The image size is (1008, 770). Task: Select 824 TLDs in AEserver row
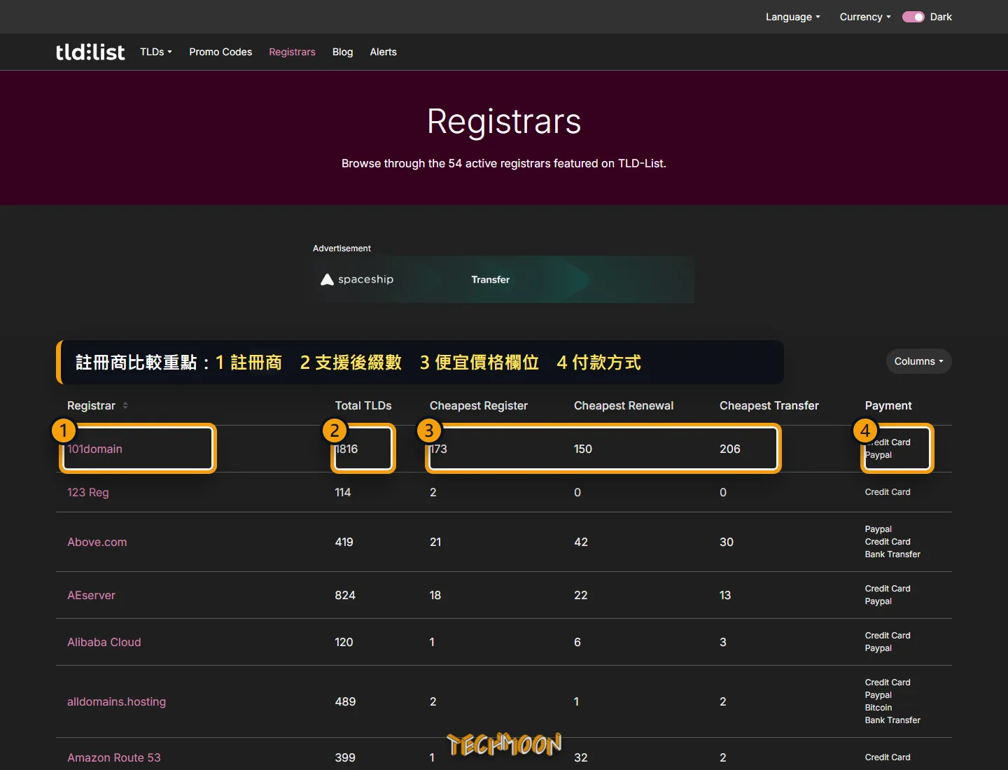click(x=345, y=595)
